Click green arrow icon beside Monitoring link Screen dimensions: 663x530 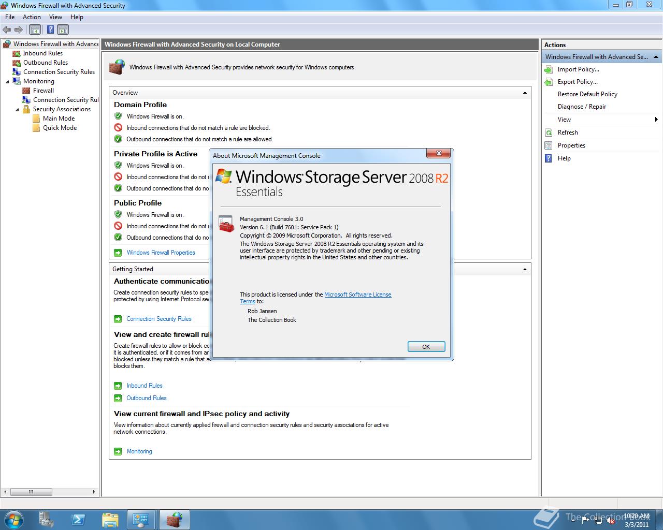pyautogui.click(x=118, y=451)
